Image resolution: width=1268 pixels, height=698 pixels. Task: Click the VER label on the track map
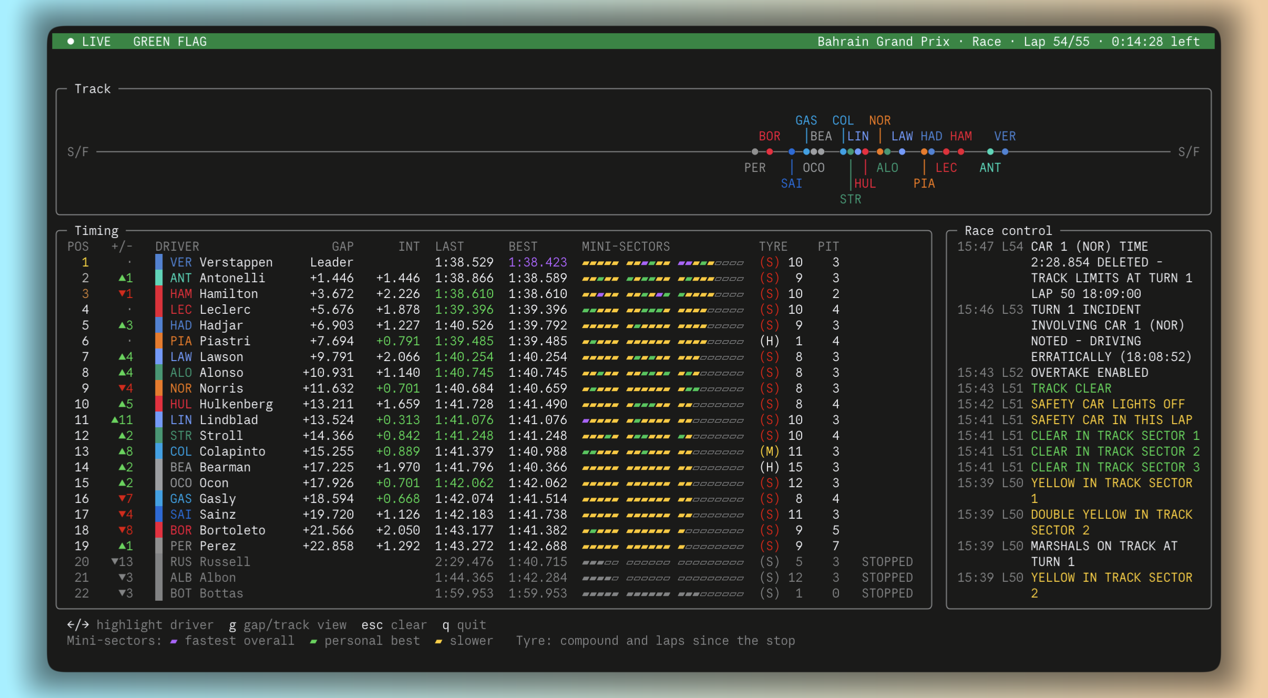1005,136
